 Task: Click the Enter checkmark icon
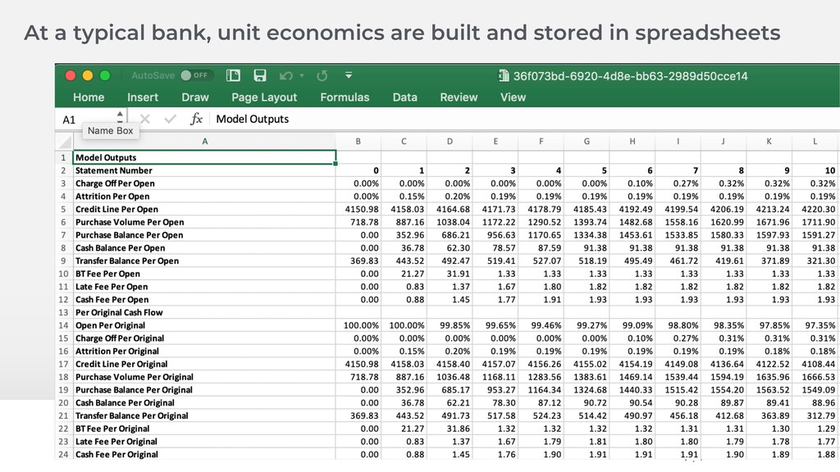(170, 119)
